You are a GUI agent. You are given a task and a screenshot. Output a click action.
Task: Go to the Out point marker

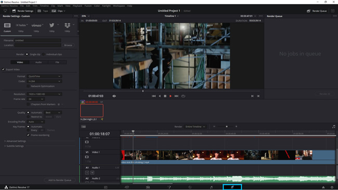(x=258, y=96)
